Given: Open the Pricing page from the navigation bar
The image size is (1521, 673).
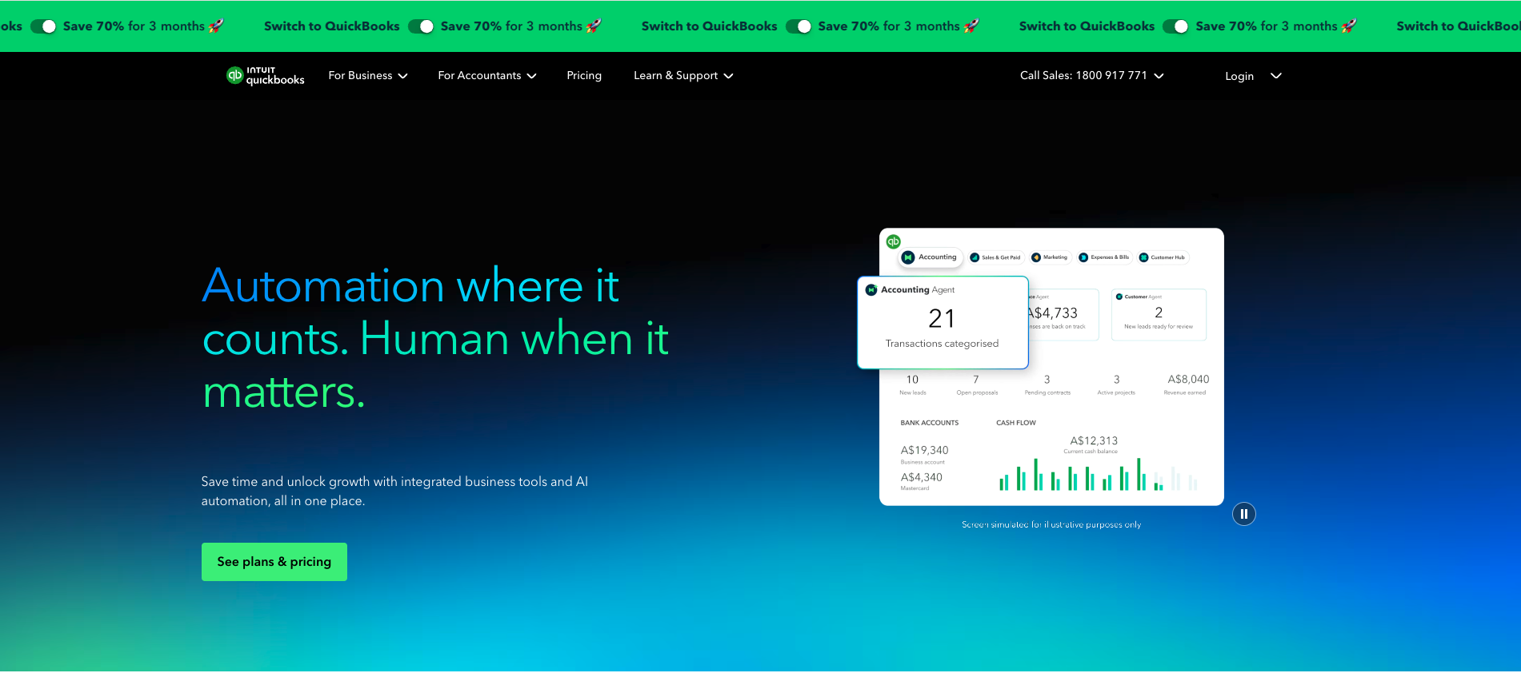Looking at the screenshot, I should tap(584, 76).
